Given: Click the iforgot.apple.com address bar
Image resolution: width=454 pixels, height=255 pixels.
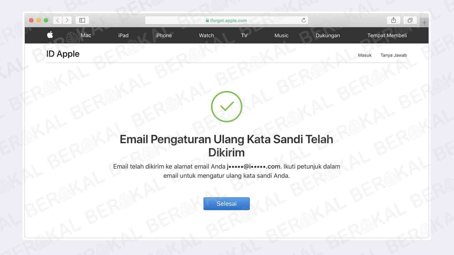Looking at the screenshot, I should [x=227, y=20].
